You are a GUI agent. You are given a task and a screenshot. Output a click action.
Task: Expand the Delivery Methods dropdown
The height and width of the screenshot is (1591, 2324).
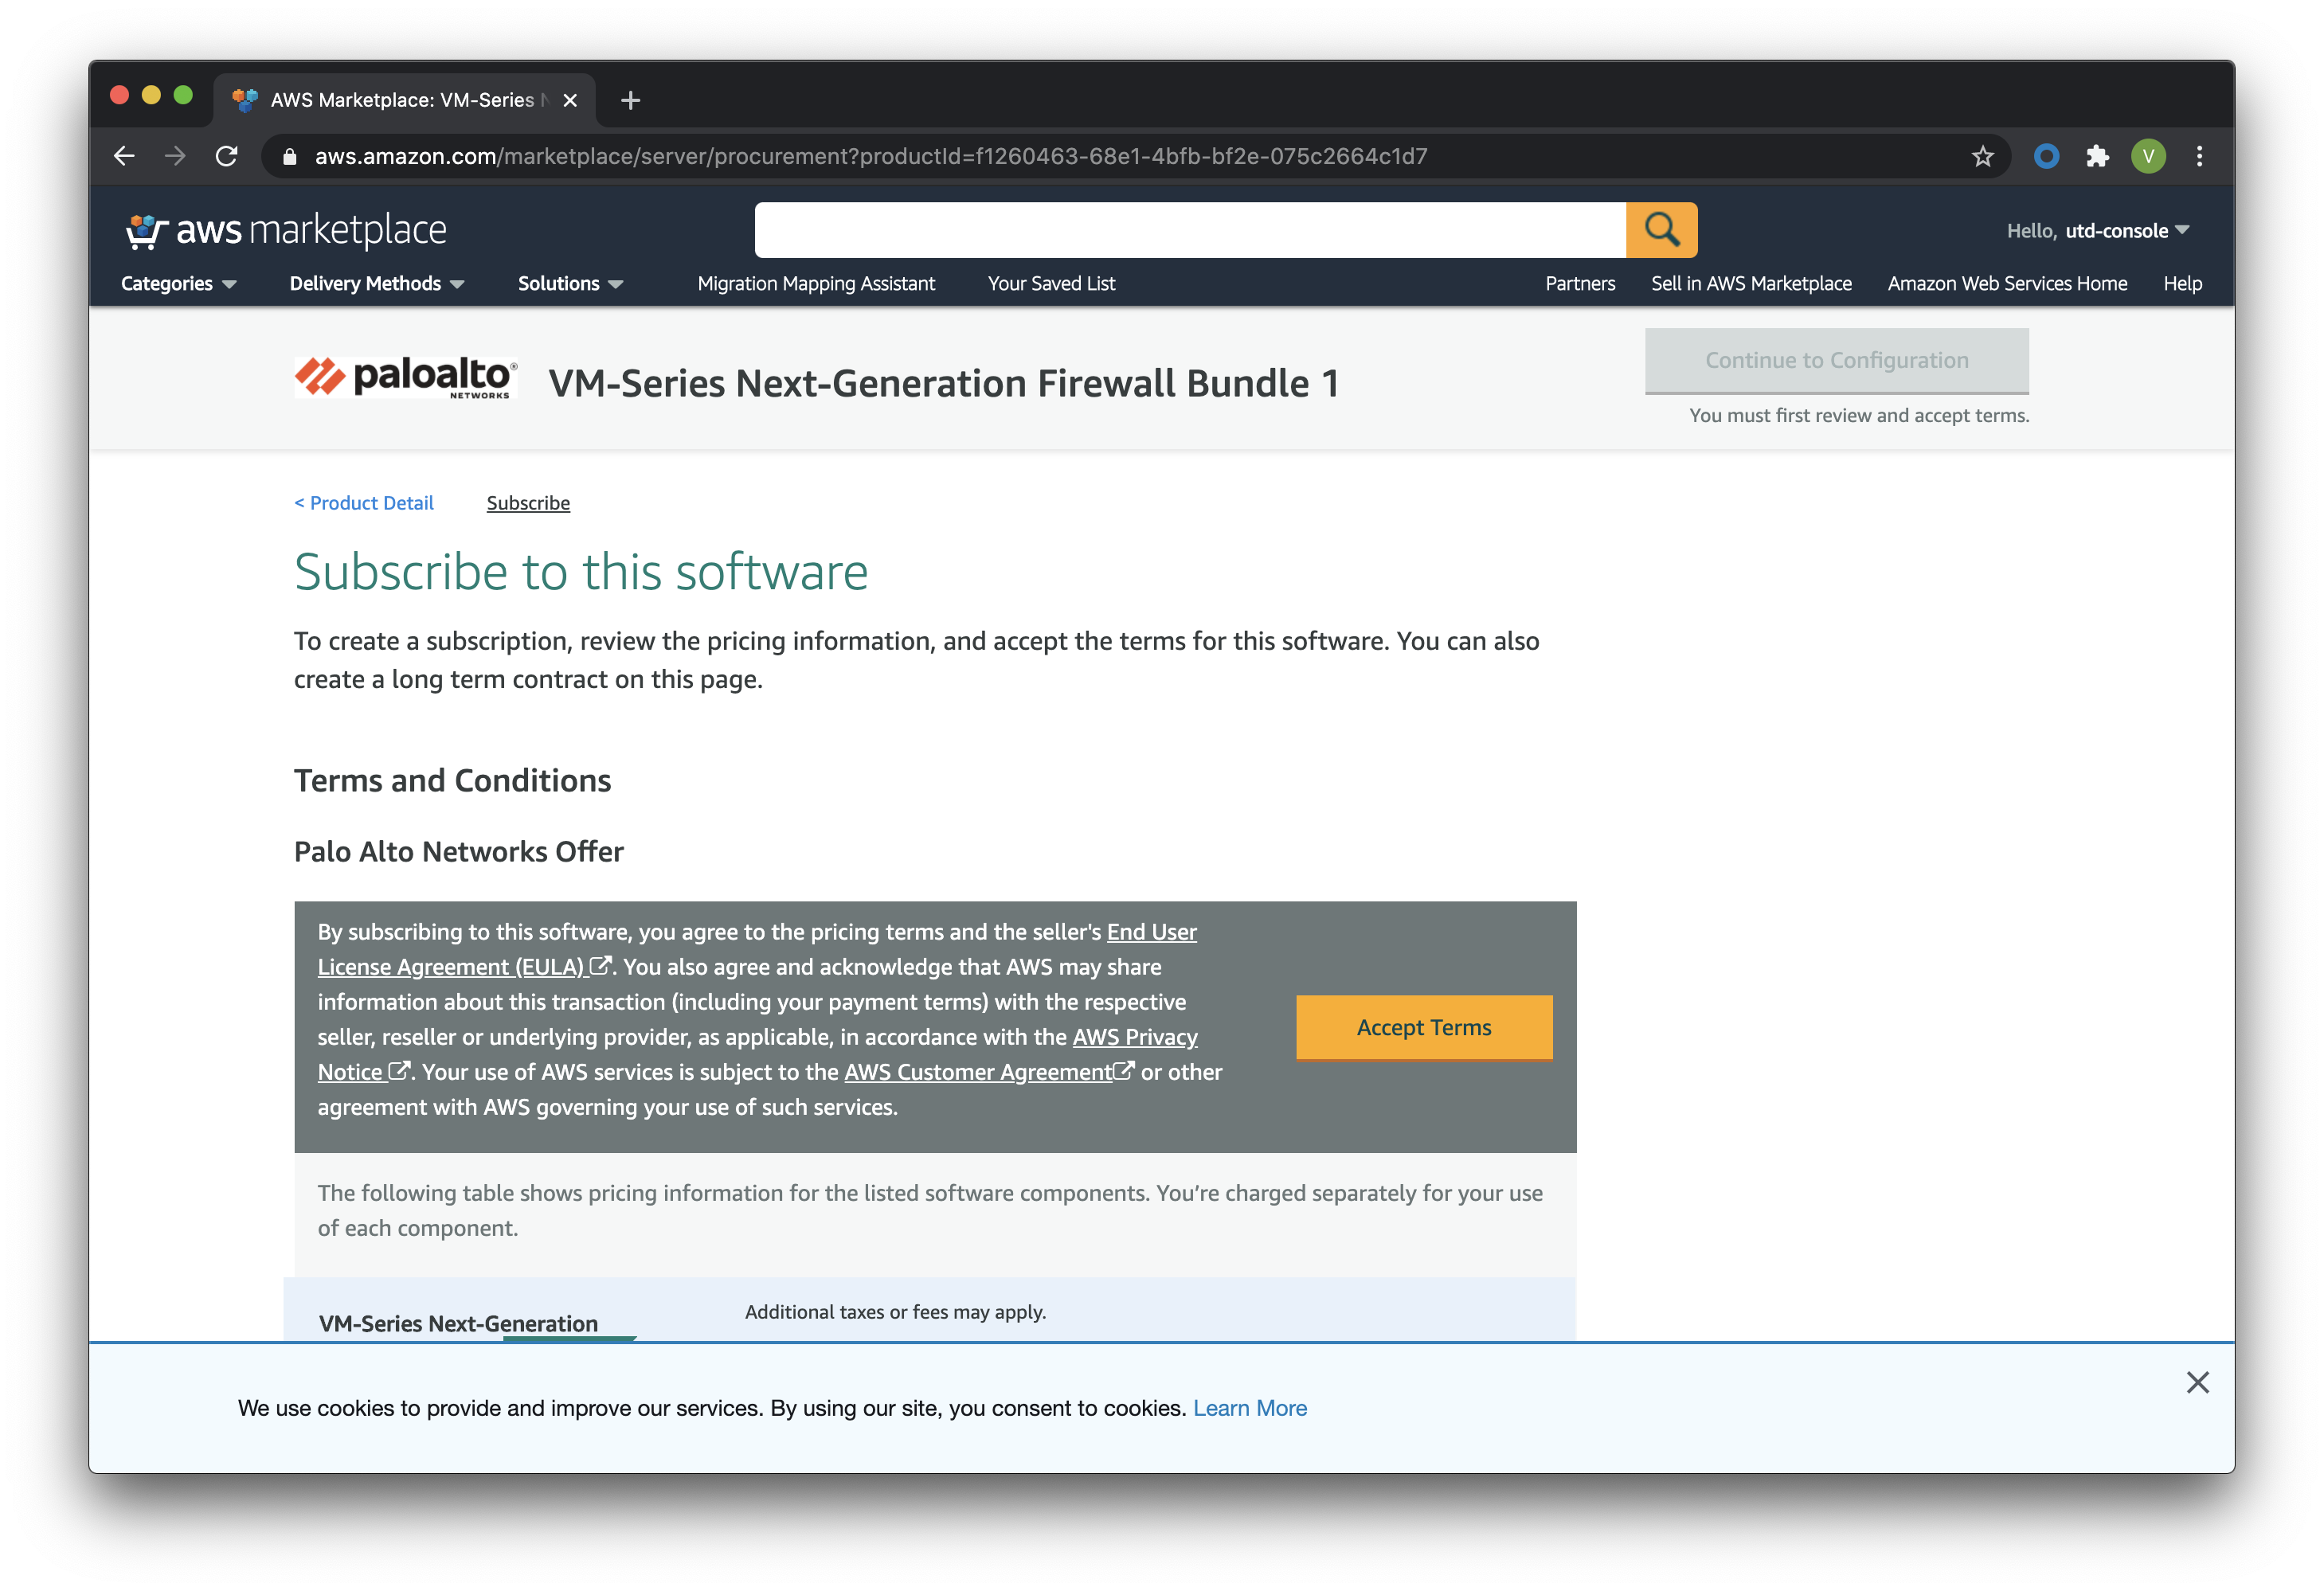pyautogui.click(x=377, y=283)
